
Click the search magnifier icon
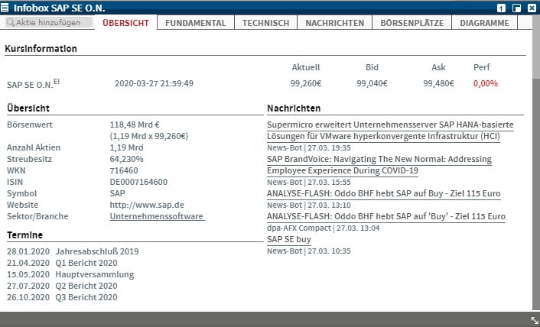coord(11,23)
